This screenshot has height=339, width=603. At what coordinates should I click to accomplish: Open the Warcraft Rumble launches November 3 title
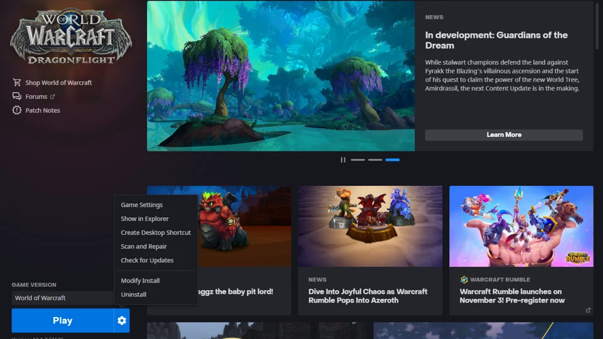pos(512,296)
